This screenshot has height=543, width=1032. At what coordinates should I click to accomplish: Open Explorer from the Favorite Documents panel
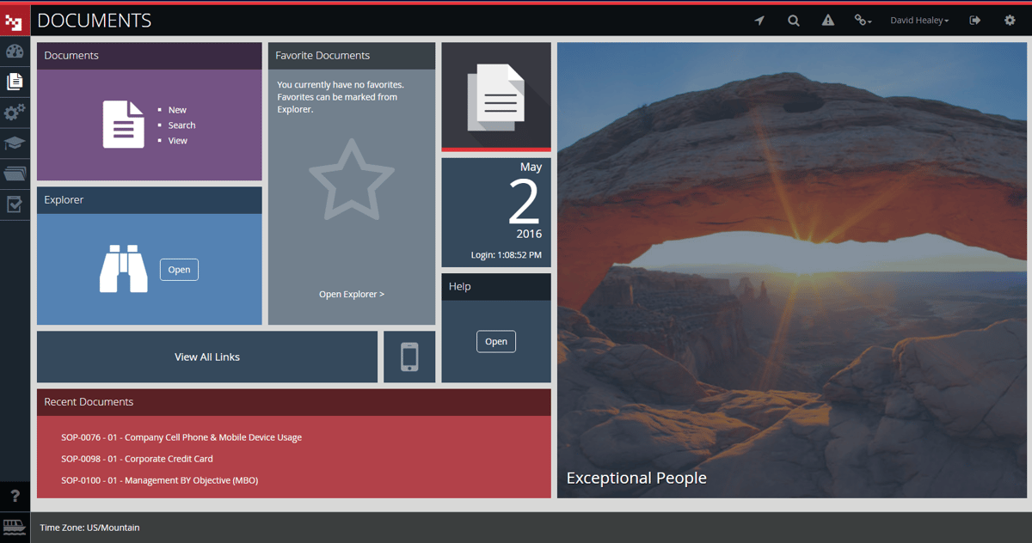pyautogui.click(x=351, y=294)
